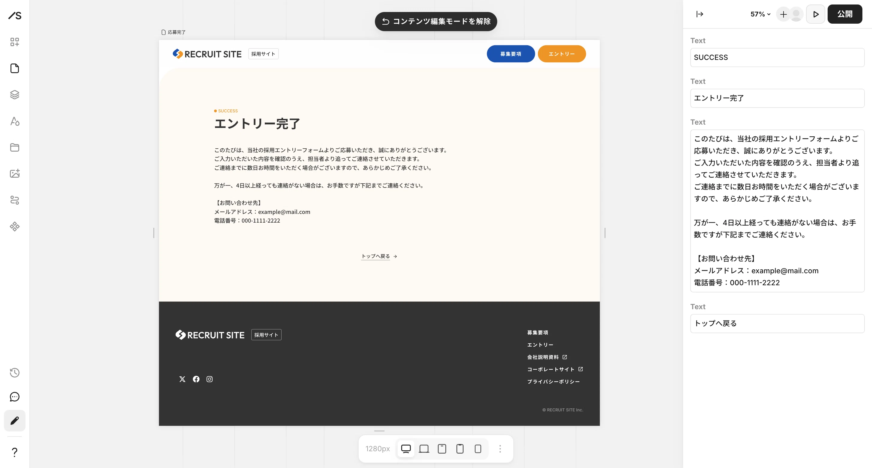Viewport: 872px width, 468px height.
Task: Click the footer Facebook icon
Action: [196, 379]
